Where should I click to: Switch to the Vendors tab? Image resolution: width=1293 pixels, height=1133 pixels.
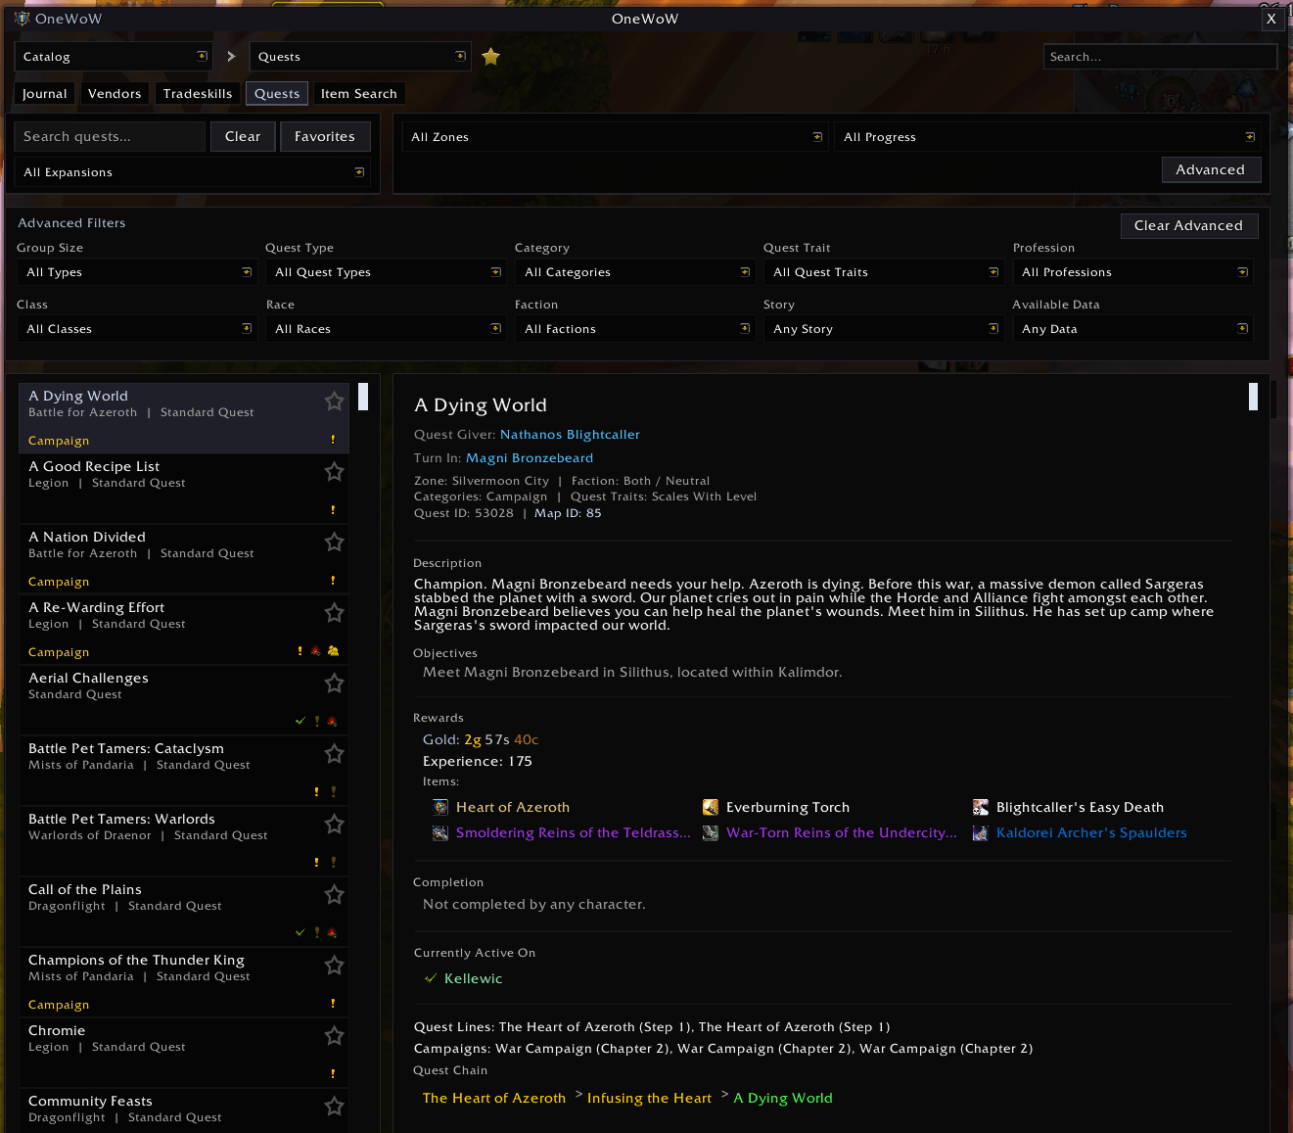point(115,94)
